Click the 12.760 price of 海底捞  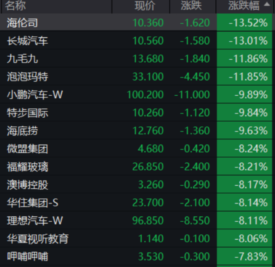(x=148, y=130)
